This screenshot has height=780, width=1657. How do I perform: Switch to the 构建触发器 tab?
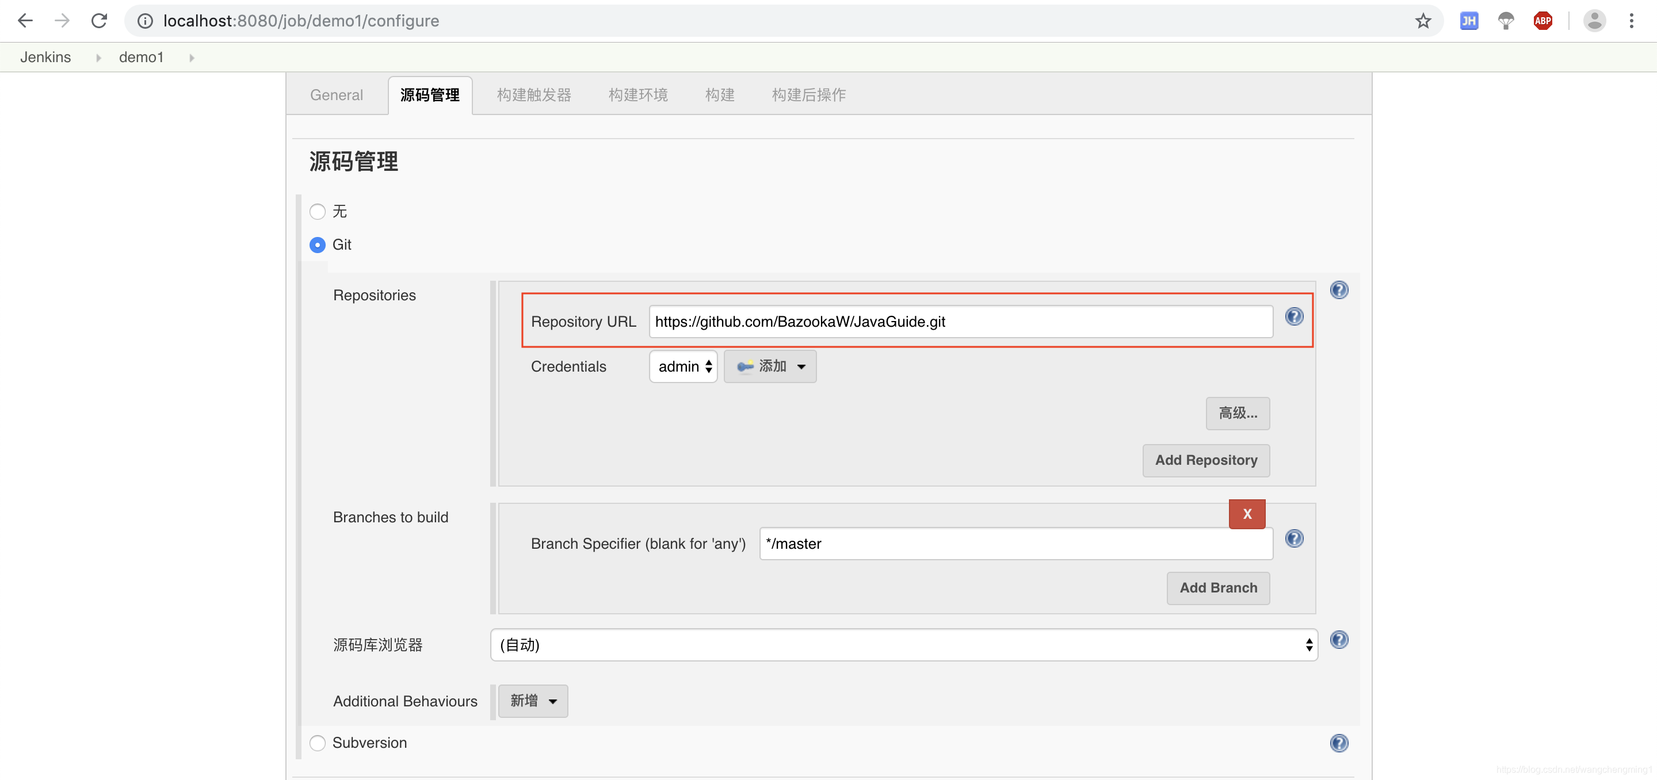(533, 95)
